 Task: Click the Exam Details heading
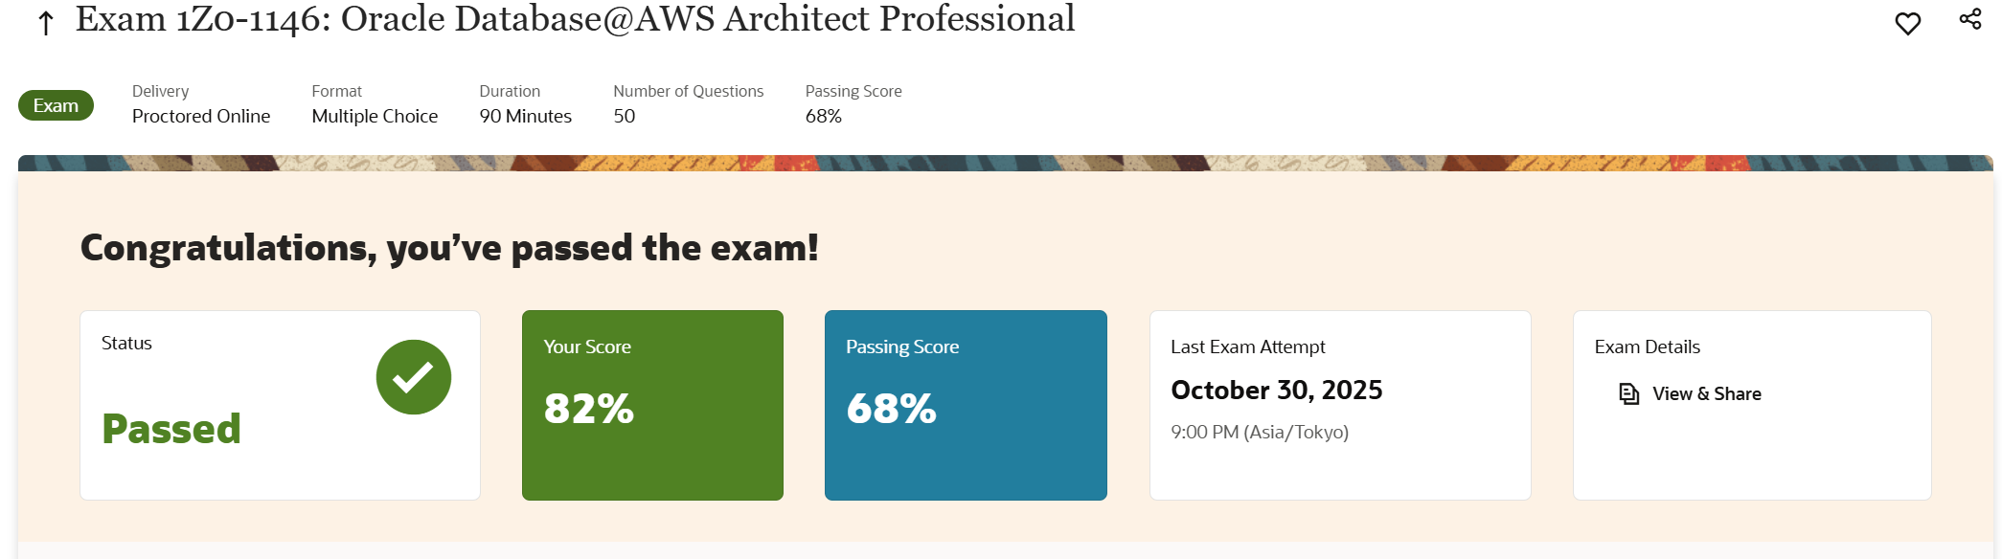click(1647, 347)
